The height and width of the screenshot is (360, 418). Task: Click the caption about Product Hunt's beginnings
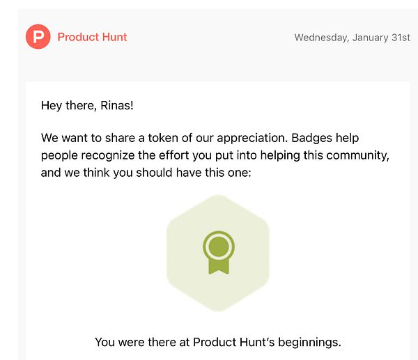pos(218,342)
